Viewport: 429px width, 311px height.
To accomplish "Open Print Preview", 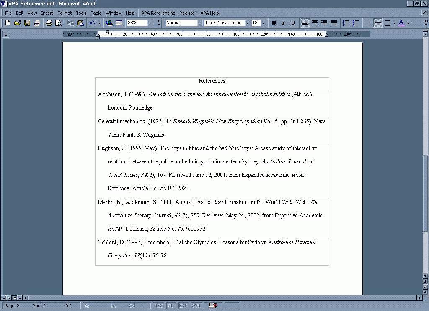I will coord(59,23).
